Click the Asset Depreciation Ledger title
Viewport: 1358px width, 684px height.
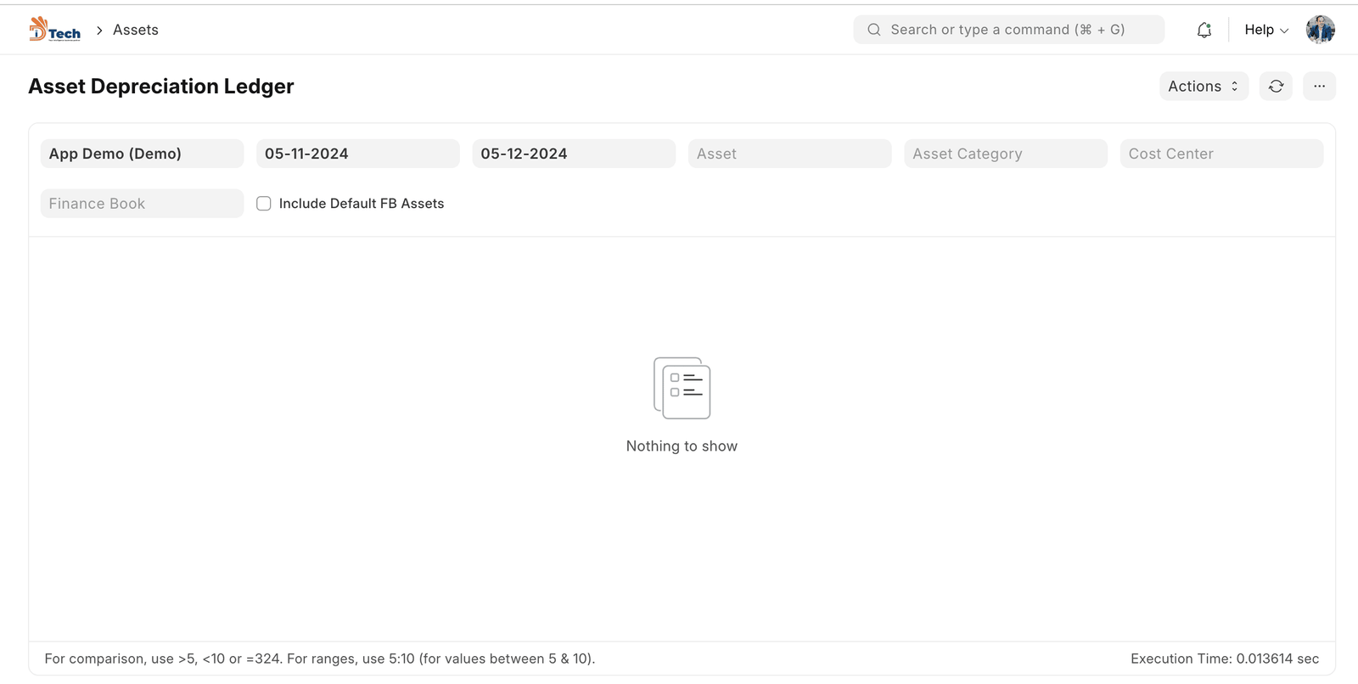coord(161,87)
